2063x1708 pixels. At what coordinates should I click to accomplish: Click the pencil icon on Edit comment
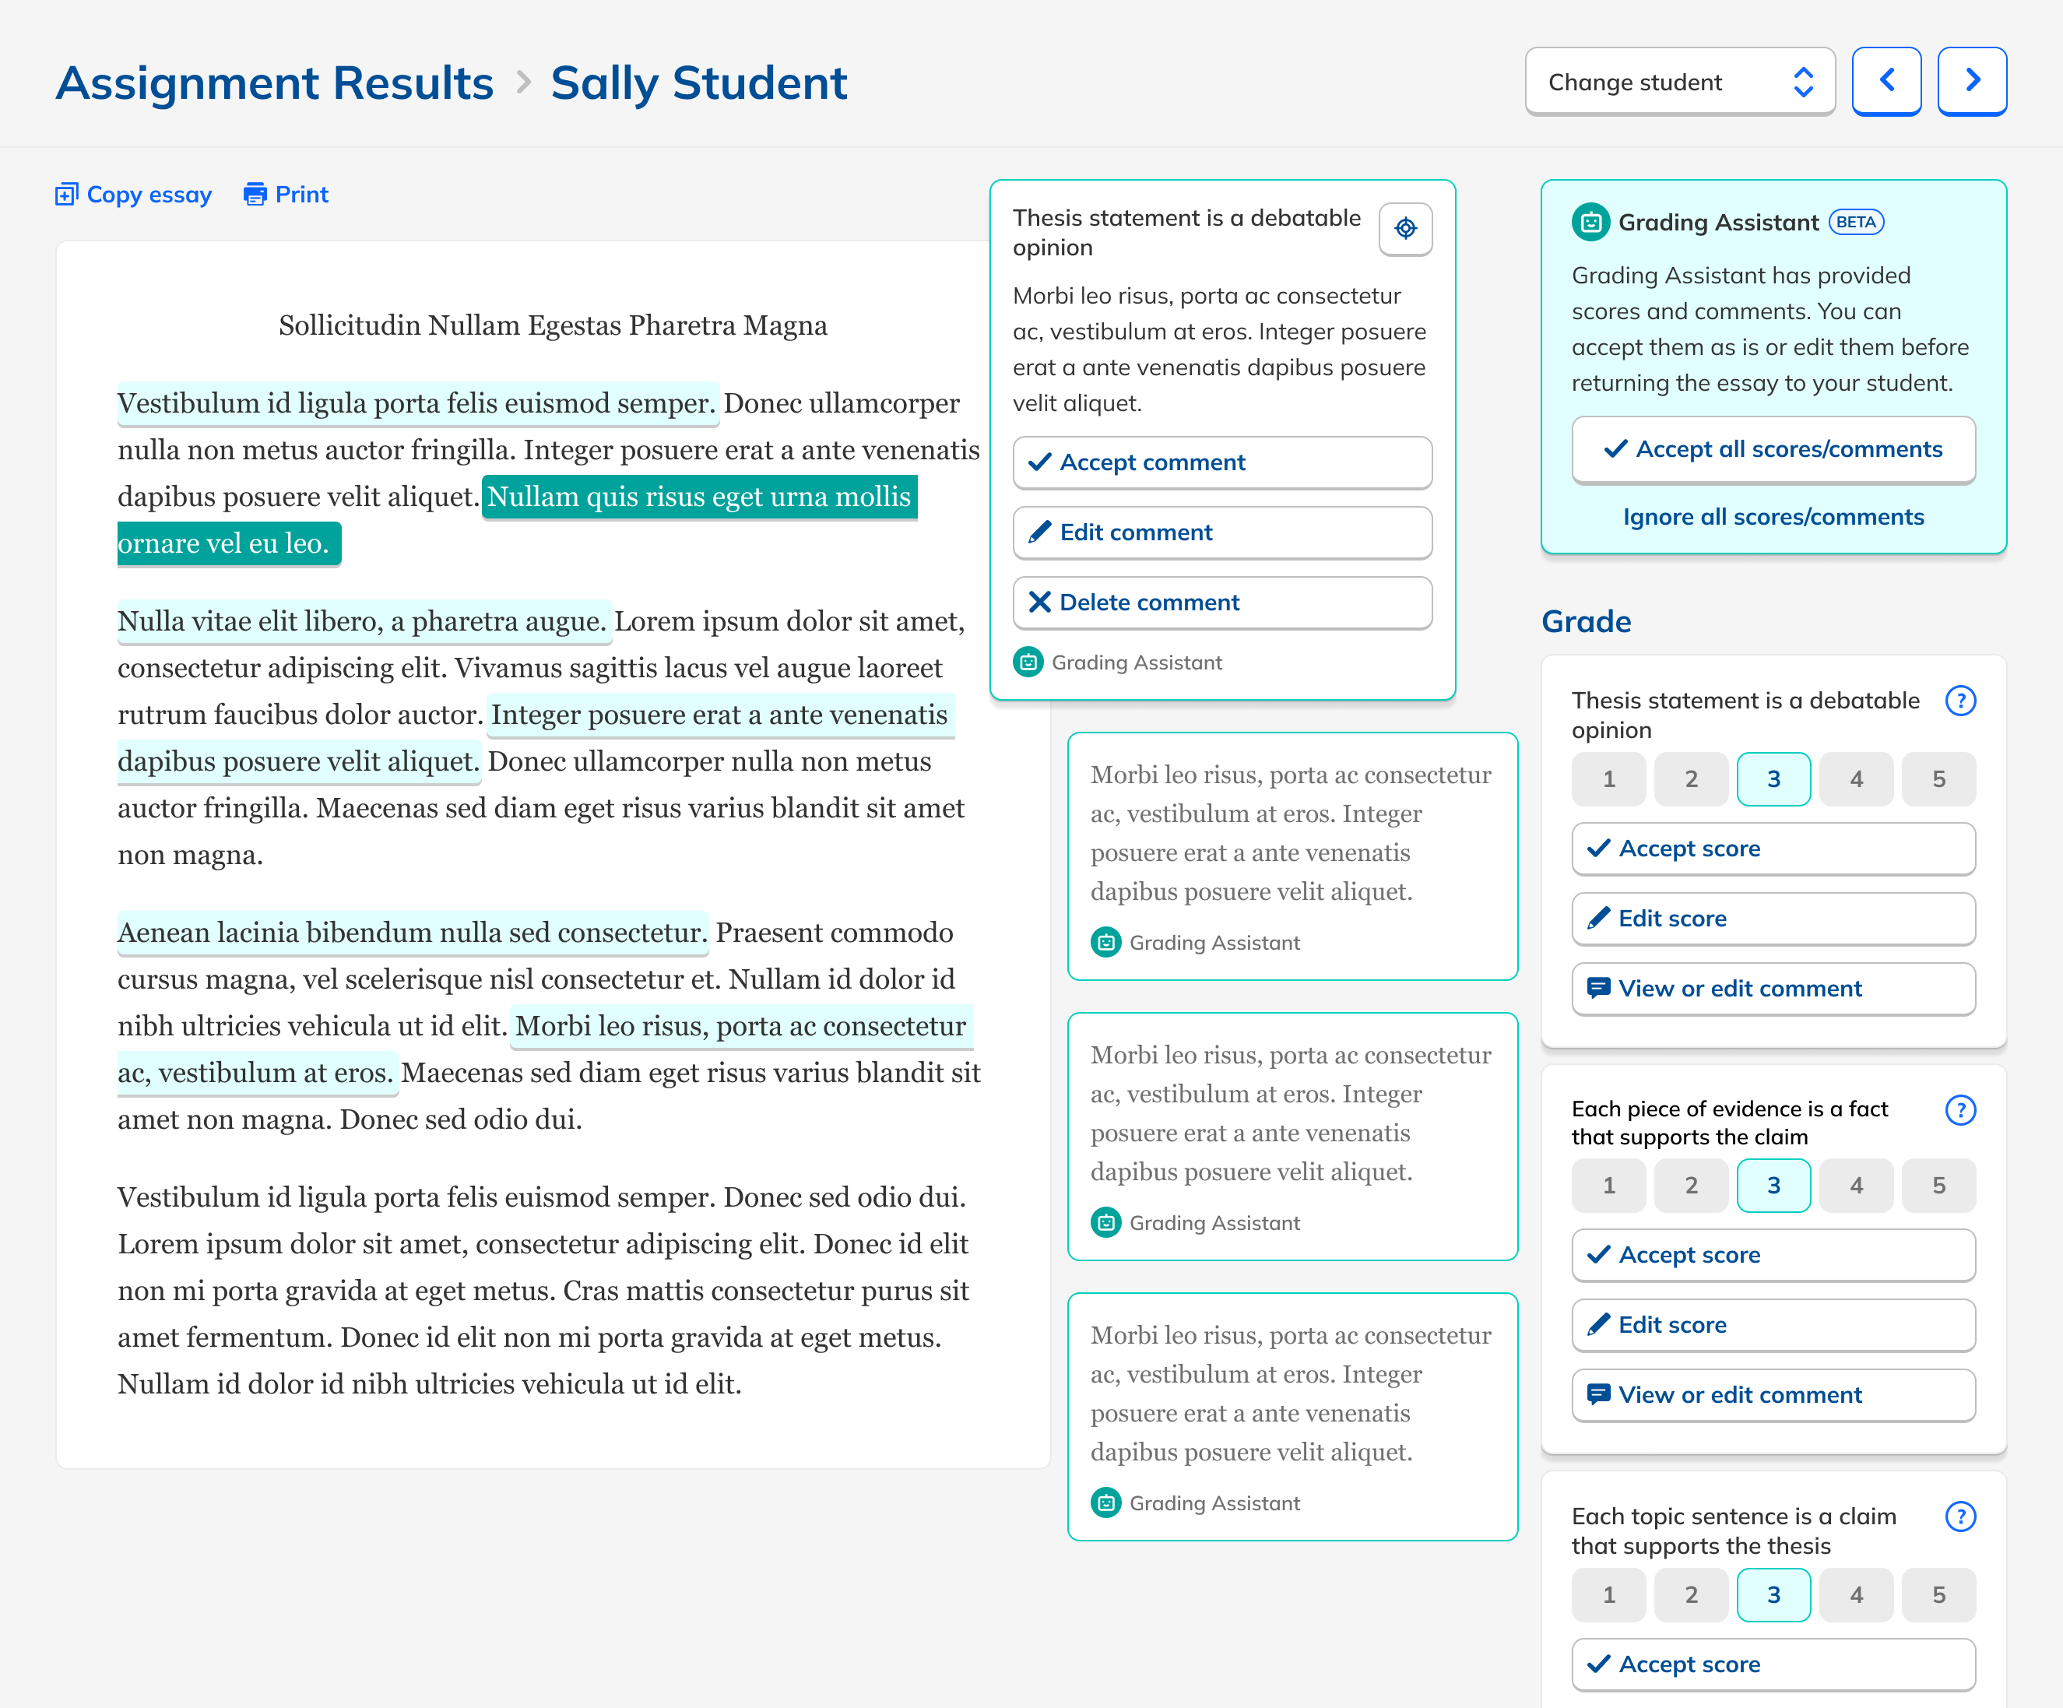pos(1039,532)
